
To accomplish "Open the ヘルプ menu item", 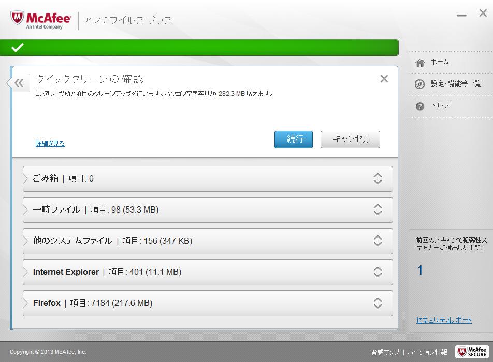I will click(x=440, y=106).
